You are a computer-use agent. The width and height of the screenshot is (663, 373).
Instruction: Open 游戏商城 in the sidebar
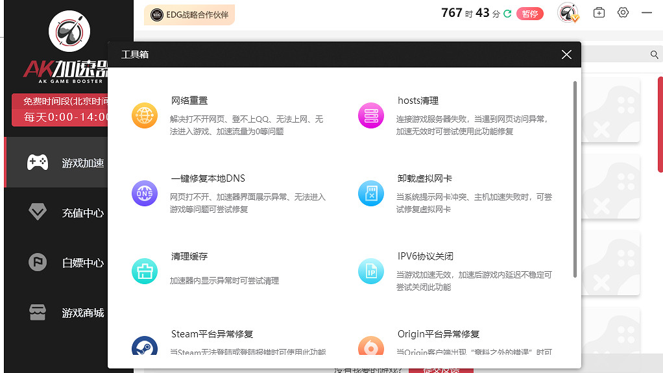pos(56,312)
